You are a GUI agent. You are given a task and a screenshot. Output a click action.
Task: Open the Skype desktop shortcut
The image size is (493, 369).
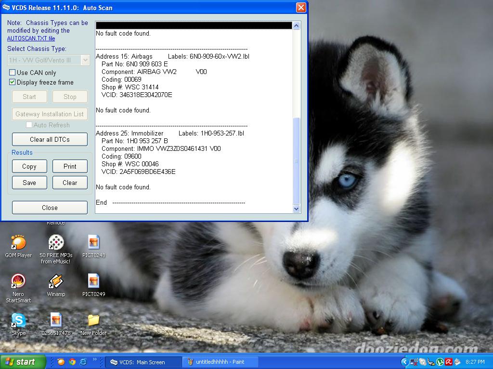click(x=18, y=321)
